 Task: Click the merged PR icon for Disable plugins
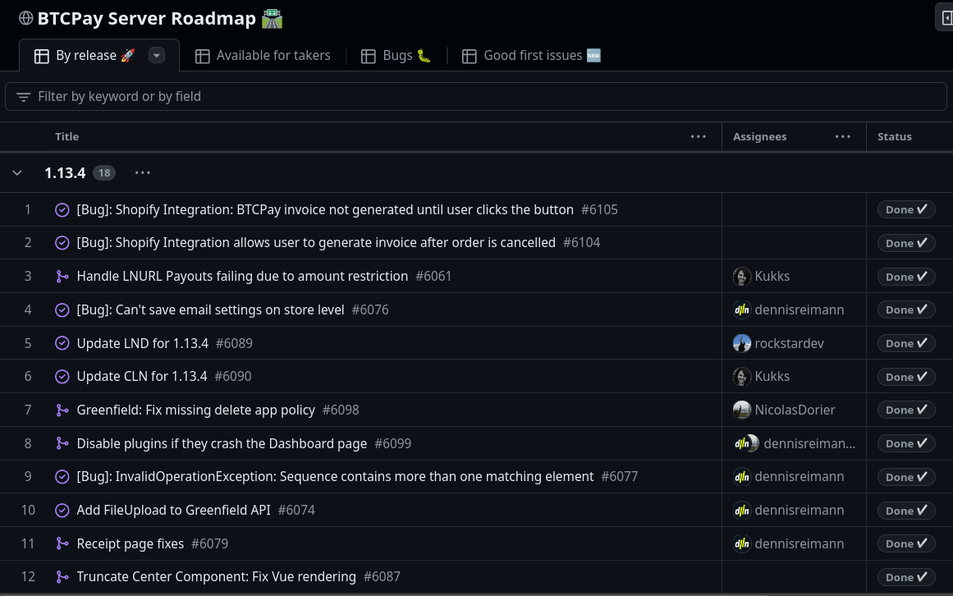(x=62, y=443)
